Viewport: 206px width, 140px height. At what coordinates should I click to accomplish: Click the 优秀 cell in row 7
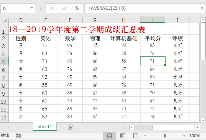(177, 77)
